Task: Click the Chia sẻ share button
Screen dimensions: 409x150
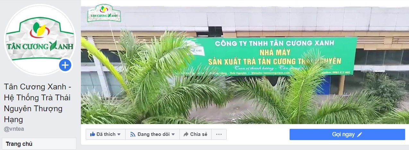Action: (x=196, y=134)
